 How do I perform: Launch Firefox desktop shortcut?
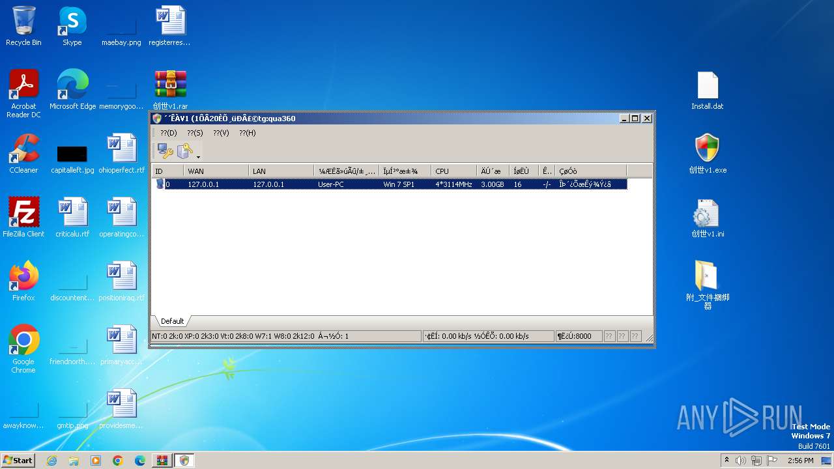tap(23, 281)
